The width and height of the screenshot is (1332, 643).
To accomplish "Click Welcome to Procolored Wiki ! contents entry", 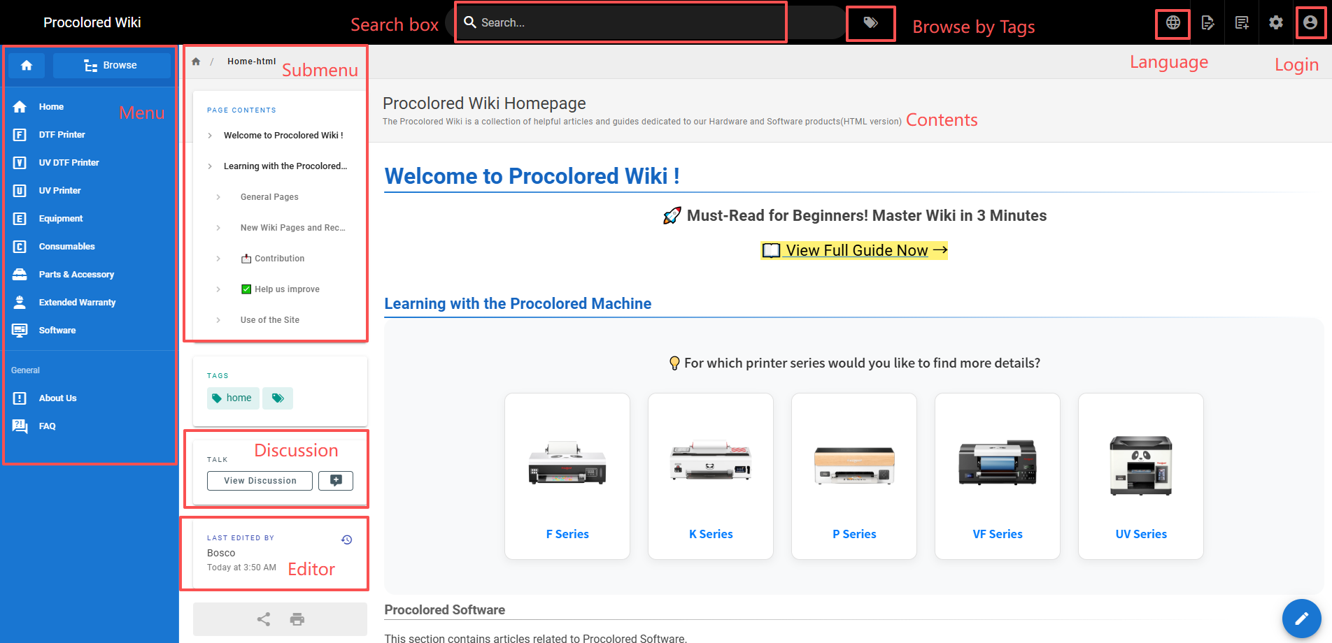I will click(283, 136).
